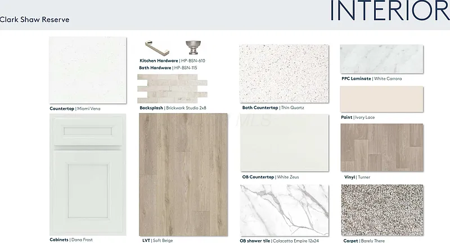Choose the Barely There carpet sample
The height and width of the screenshot is (243, 450).
click(x=381, y=210)
